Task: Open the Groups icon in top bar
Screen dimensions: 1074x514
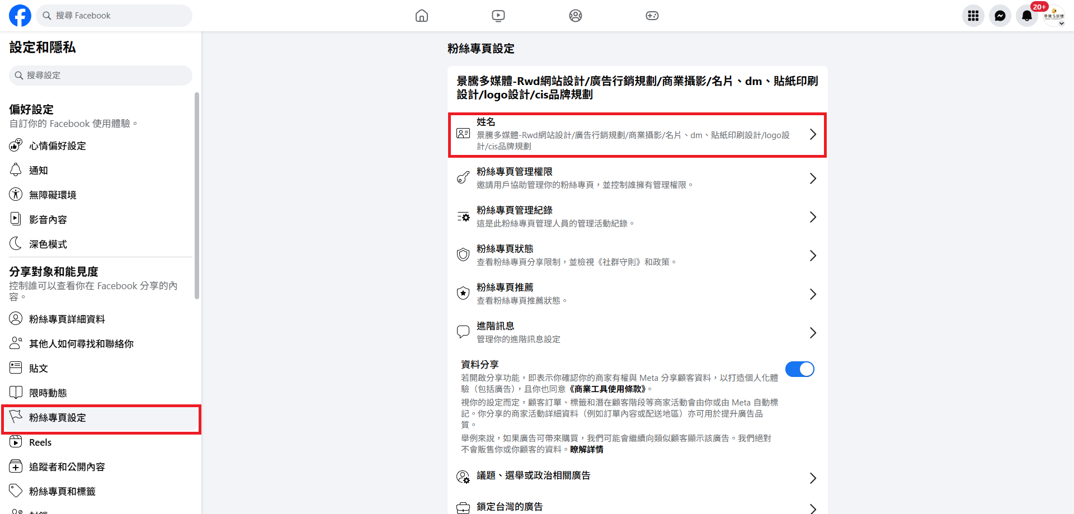Action: point(576,16)
